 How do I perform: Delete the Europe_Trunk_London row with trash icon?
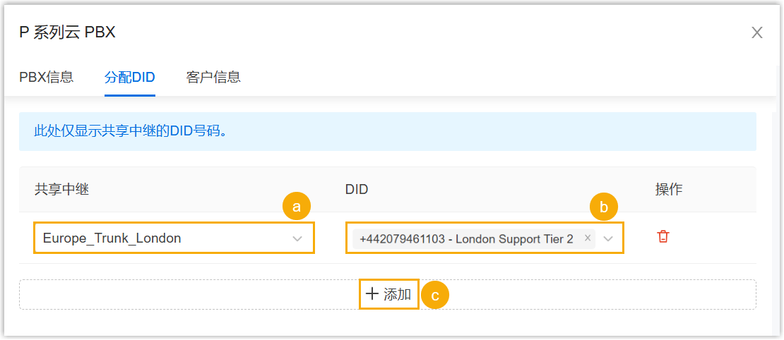point(663,236)
